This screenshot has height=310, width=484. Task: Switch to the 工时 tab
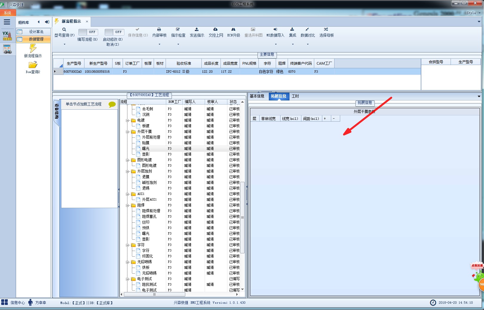point(295,96)
